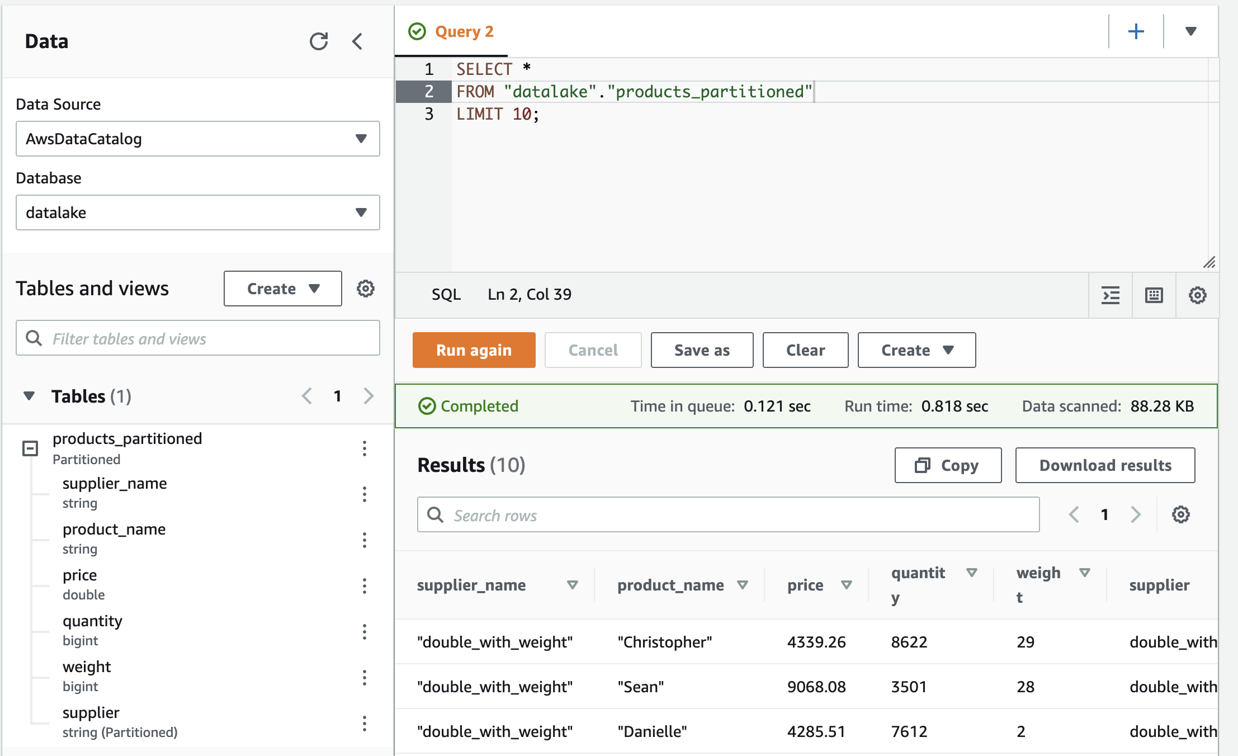Click the 9068.08 price cell
The image size is (1238, 756).
pos(816,687)
